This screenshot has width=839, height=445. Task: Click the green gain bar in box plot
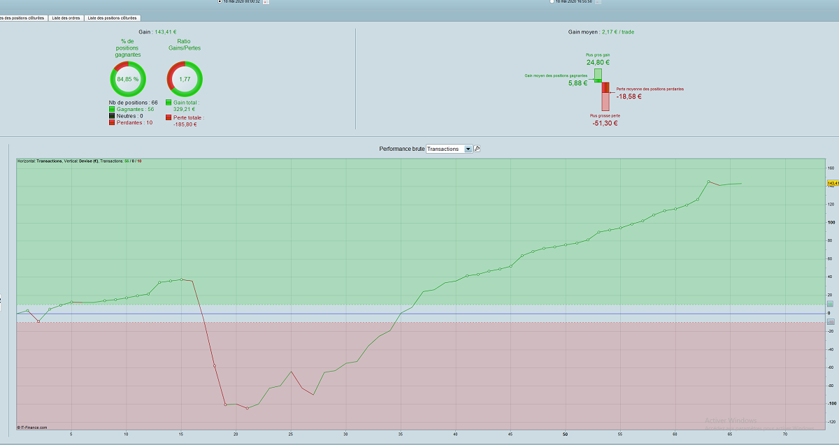(598, 75)
